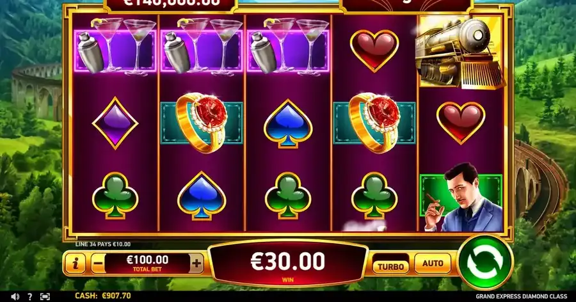Viewport: 576px width, 302px height.
Task: Open the help question mark icon
Action: (x=29, y=296)
